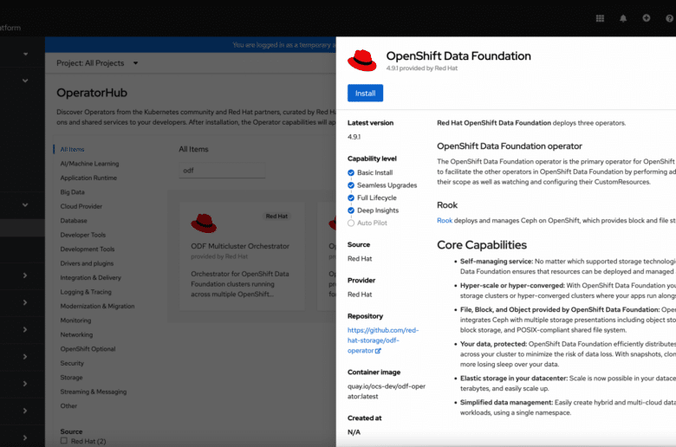Click external link icon beside repository URL
Screen dimensions: 676x447
[378, 351]
